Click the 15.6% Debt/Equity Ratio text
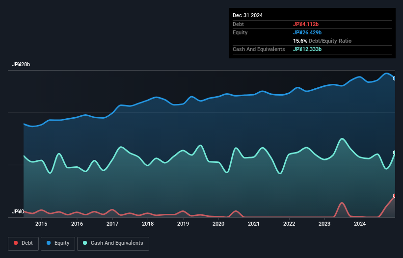The width and height of the screenshot is (403, 258). tap(322, 41)
